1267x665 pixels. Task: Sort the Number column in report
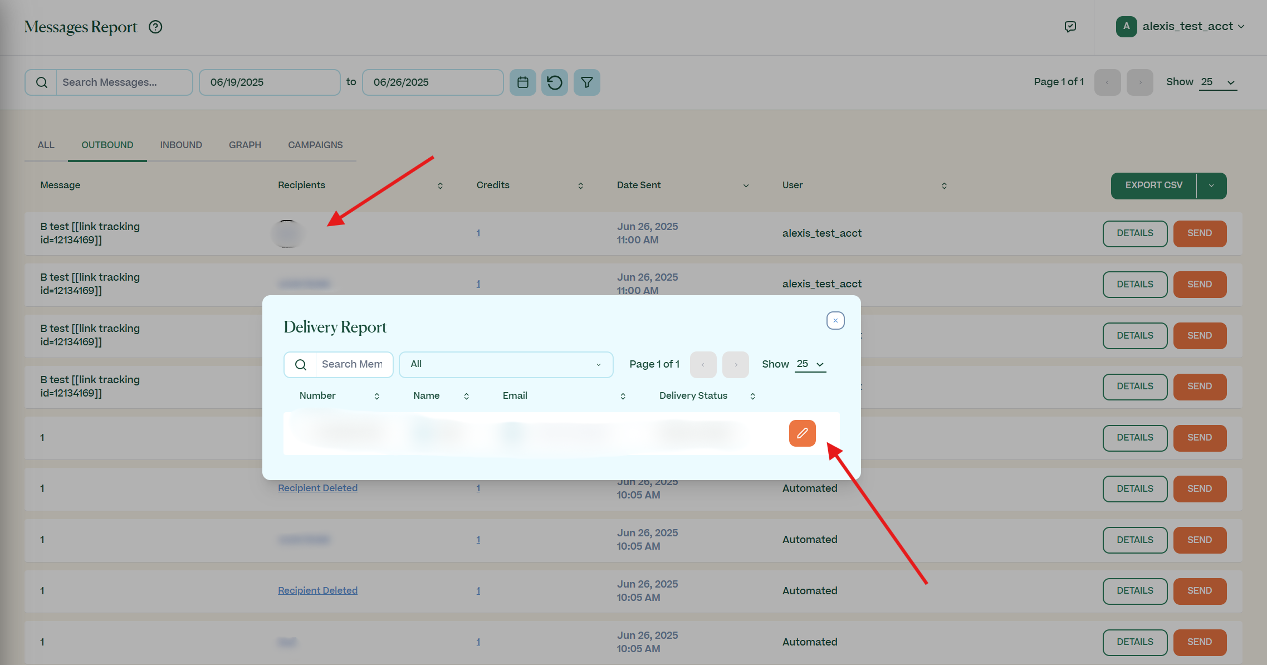click(x=376, y=396)
